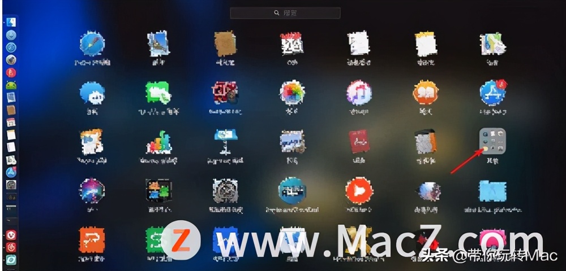Open the orange iBooks icon
The width and height of the screenshot is (566, 271).
[x=426, y=93]
